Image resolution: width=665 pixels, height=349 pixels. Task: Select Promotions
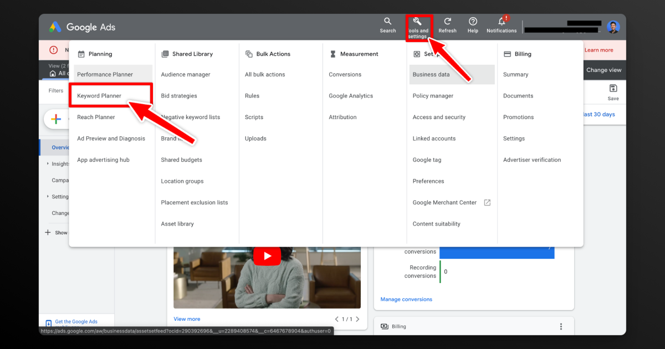(x=519, y=117)
